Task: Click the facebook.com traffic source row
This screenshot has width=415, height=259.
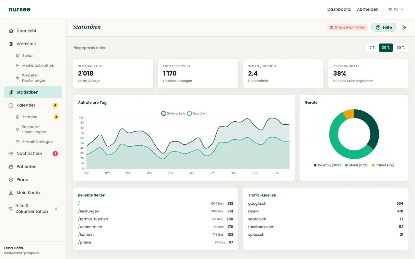Action: [326, 227]
